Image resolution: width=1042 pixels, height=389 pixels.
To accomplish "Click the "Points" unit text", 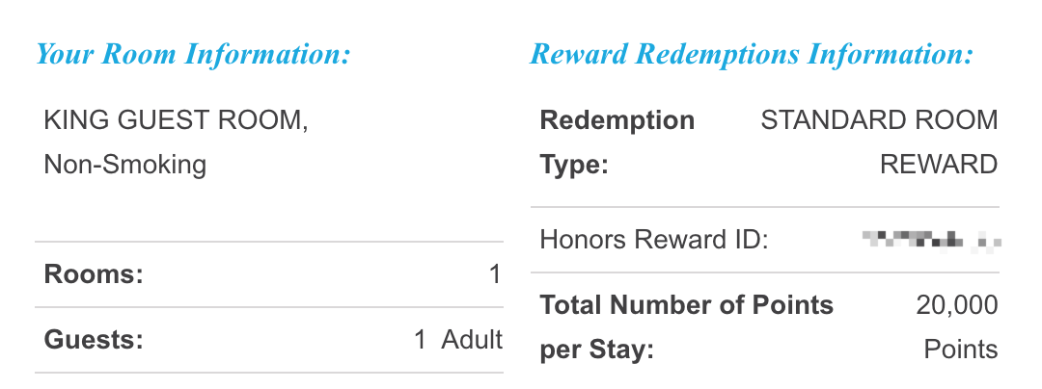I will [x=961, y=350].
